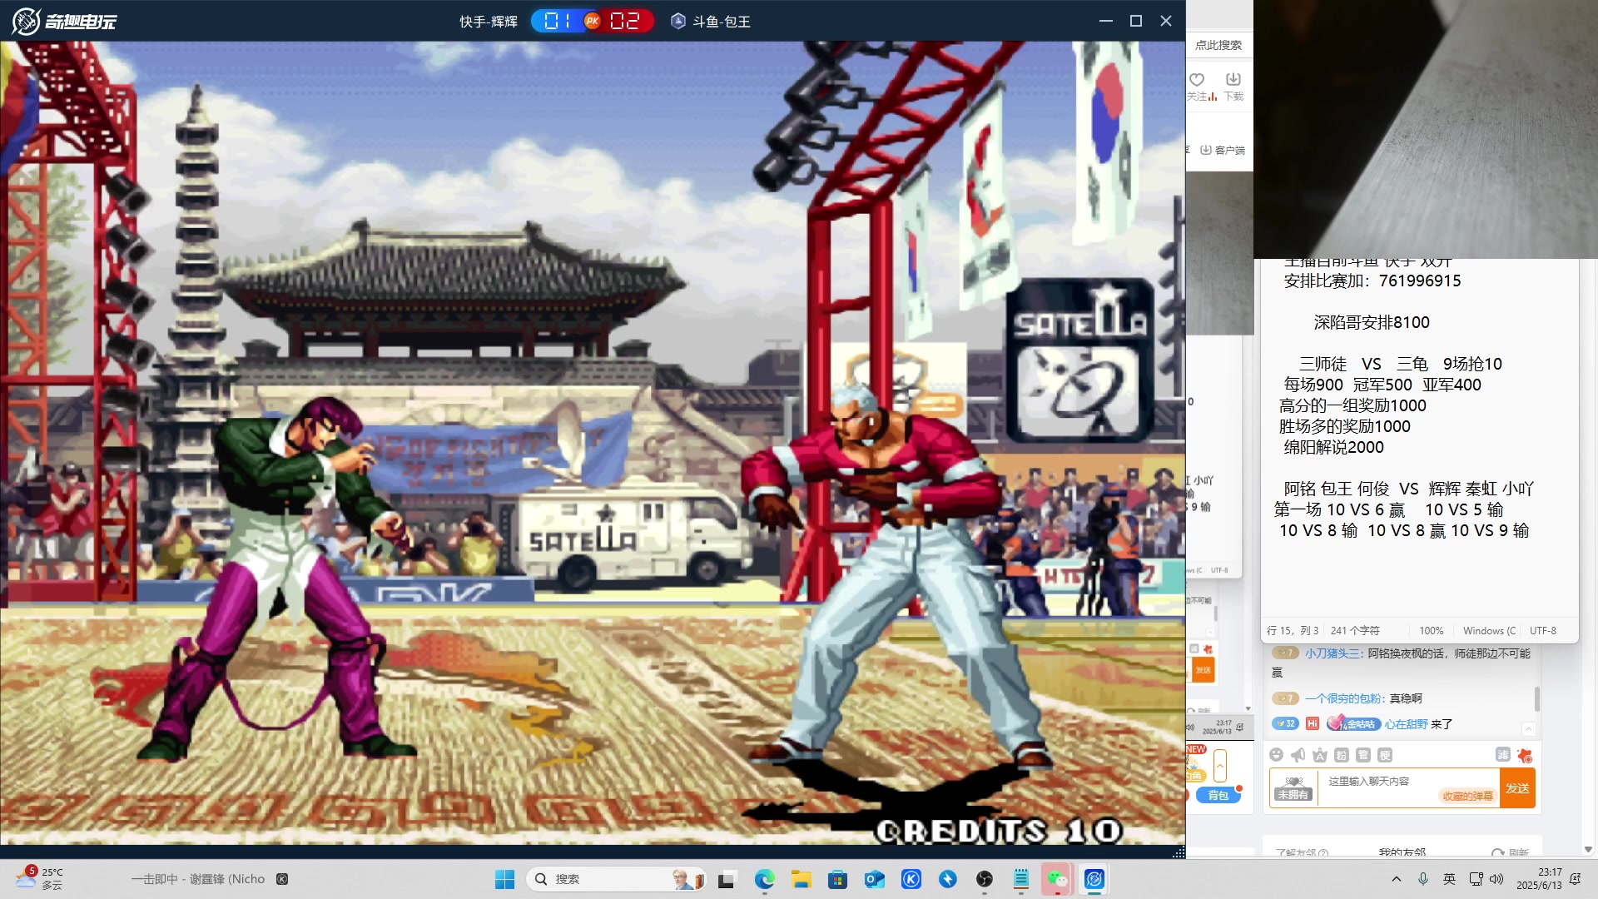
Task: Click the emulator window resize grip corner
Action: click(1179, 852)
